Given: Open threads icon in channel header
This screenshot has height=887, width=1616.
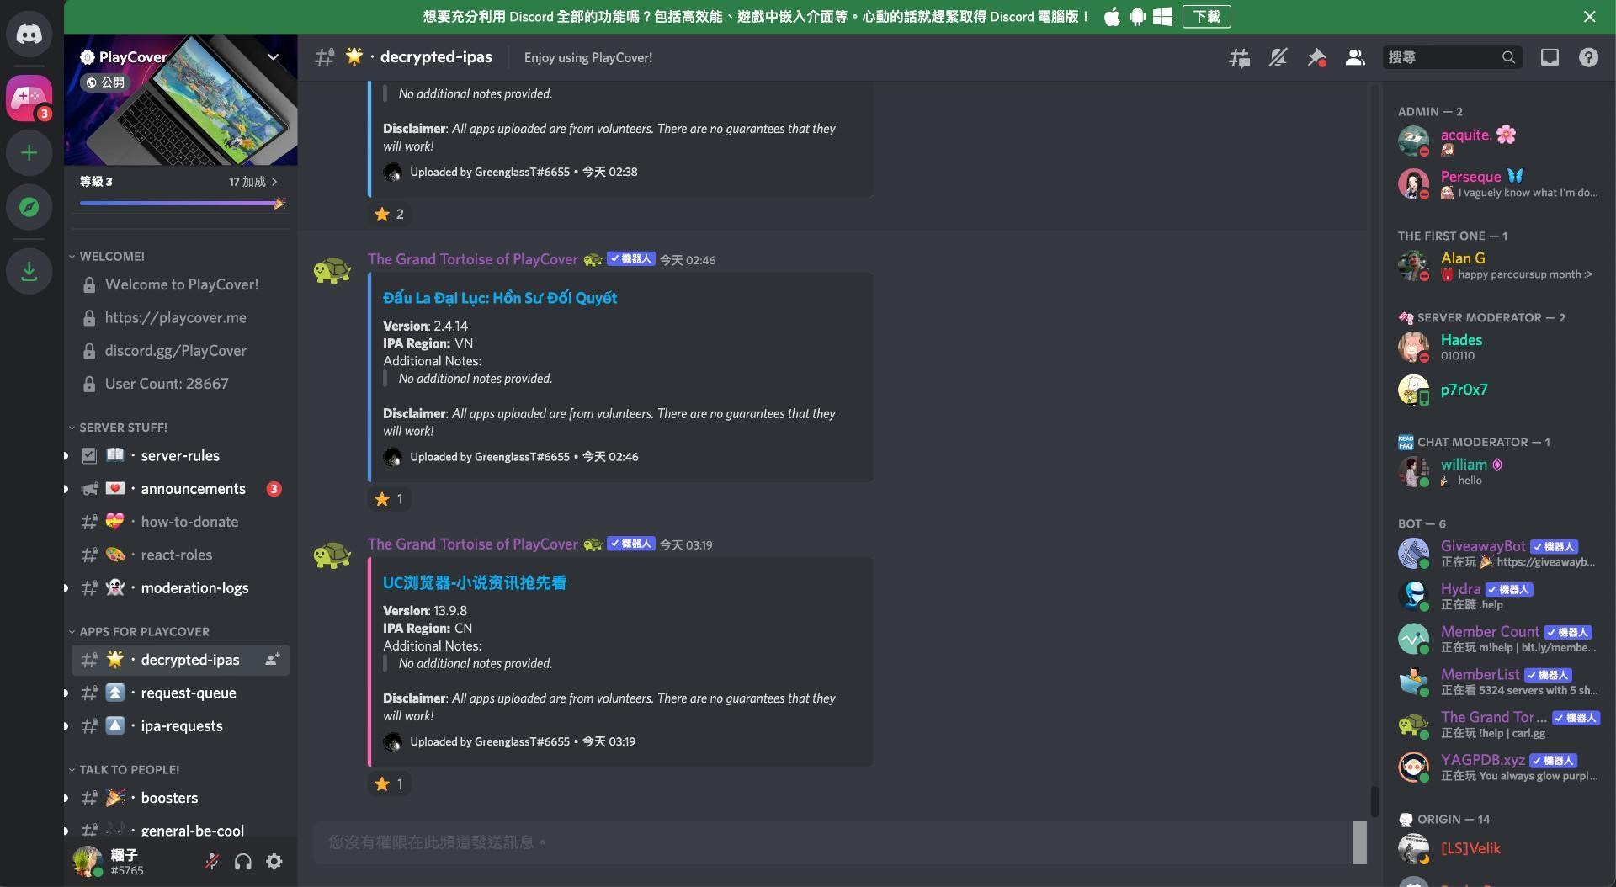Looking at the screenshot, I should (x=1239, y=57).
